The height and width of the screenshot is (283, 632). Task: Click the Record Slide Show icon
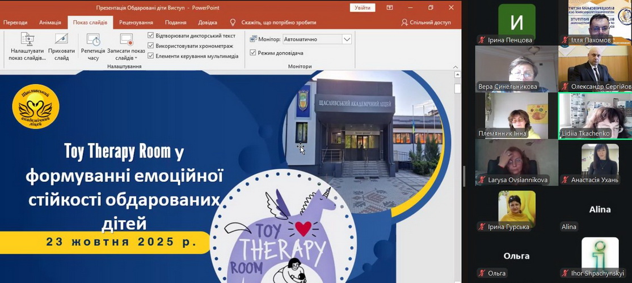pos(126,40)
